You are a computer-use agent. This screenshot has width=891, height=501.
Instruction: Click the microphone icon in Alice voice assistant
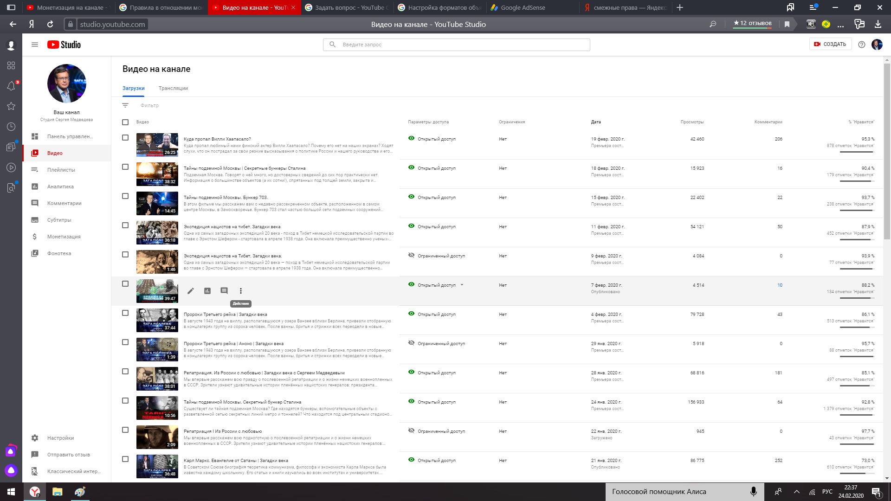point(754,492)
